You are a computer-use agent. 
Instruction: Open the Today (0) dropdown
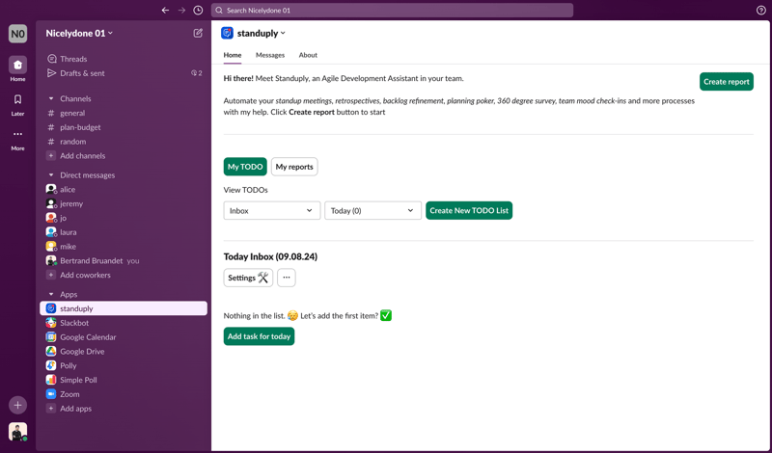tap(372, 210)
